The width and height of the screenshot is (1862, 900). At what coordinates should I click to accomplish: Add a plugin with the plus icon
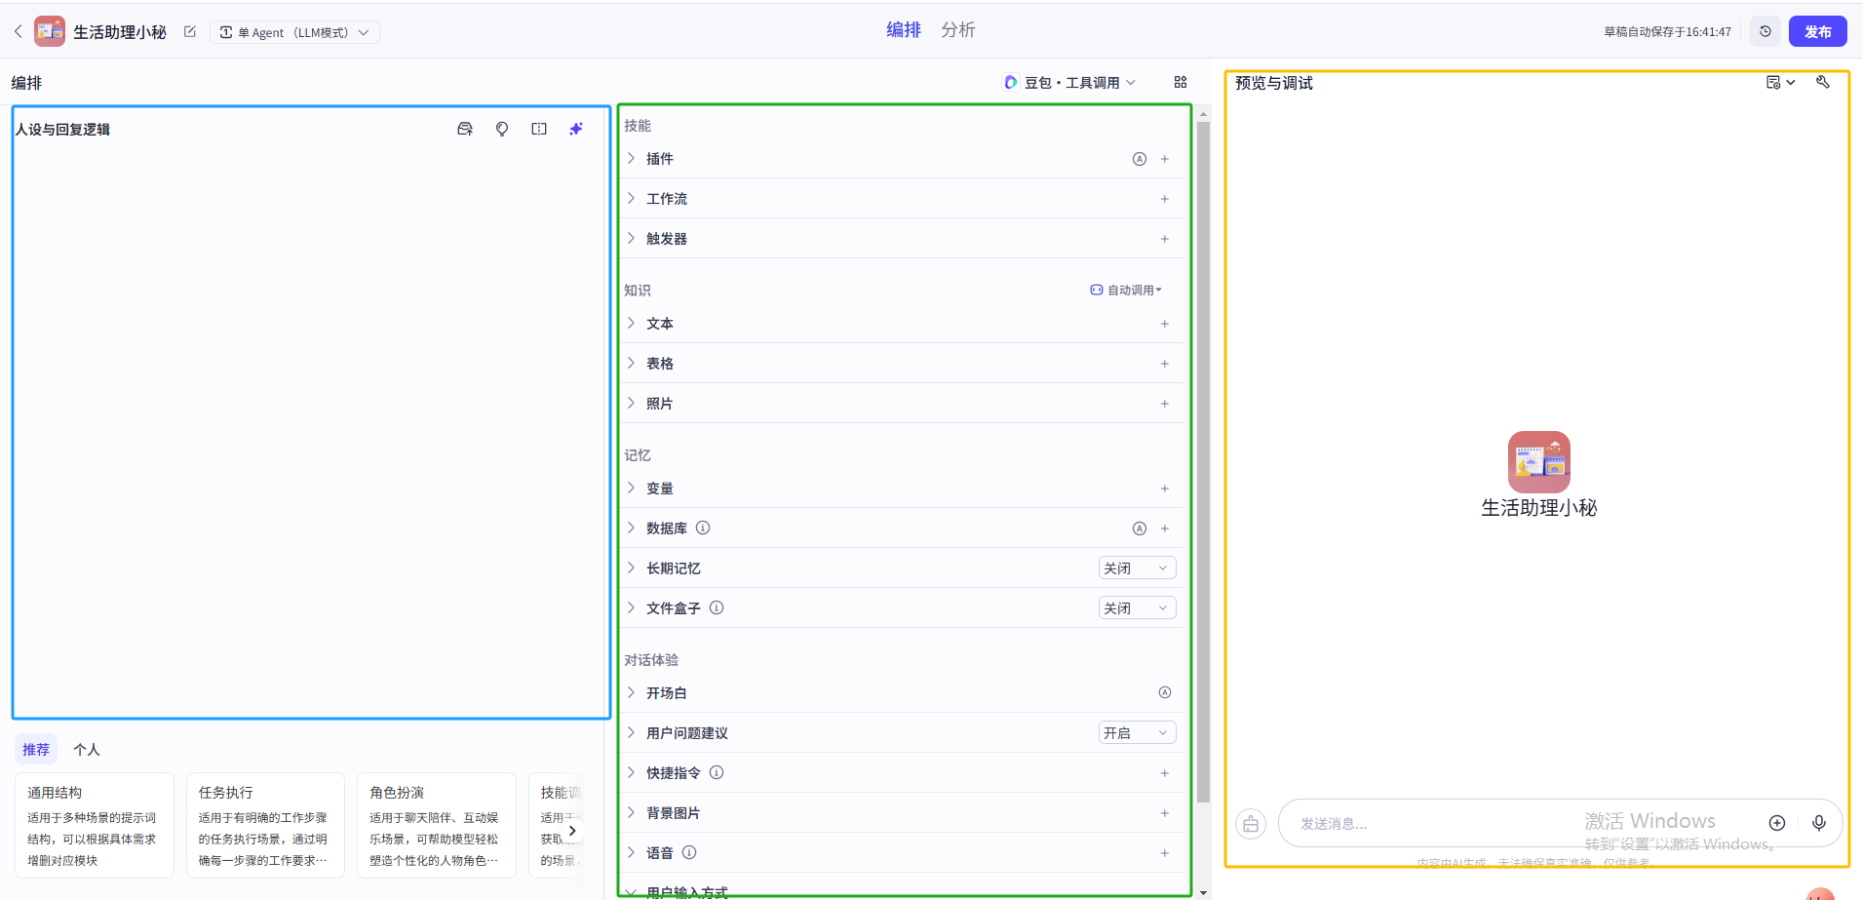point(1164,159)
